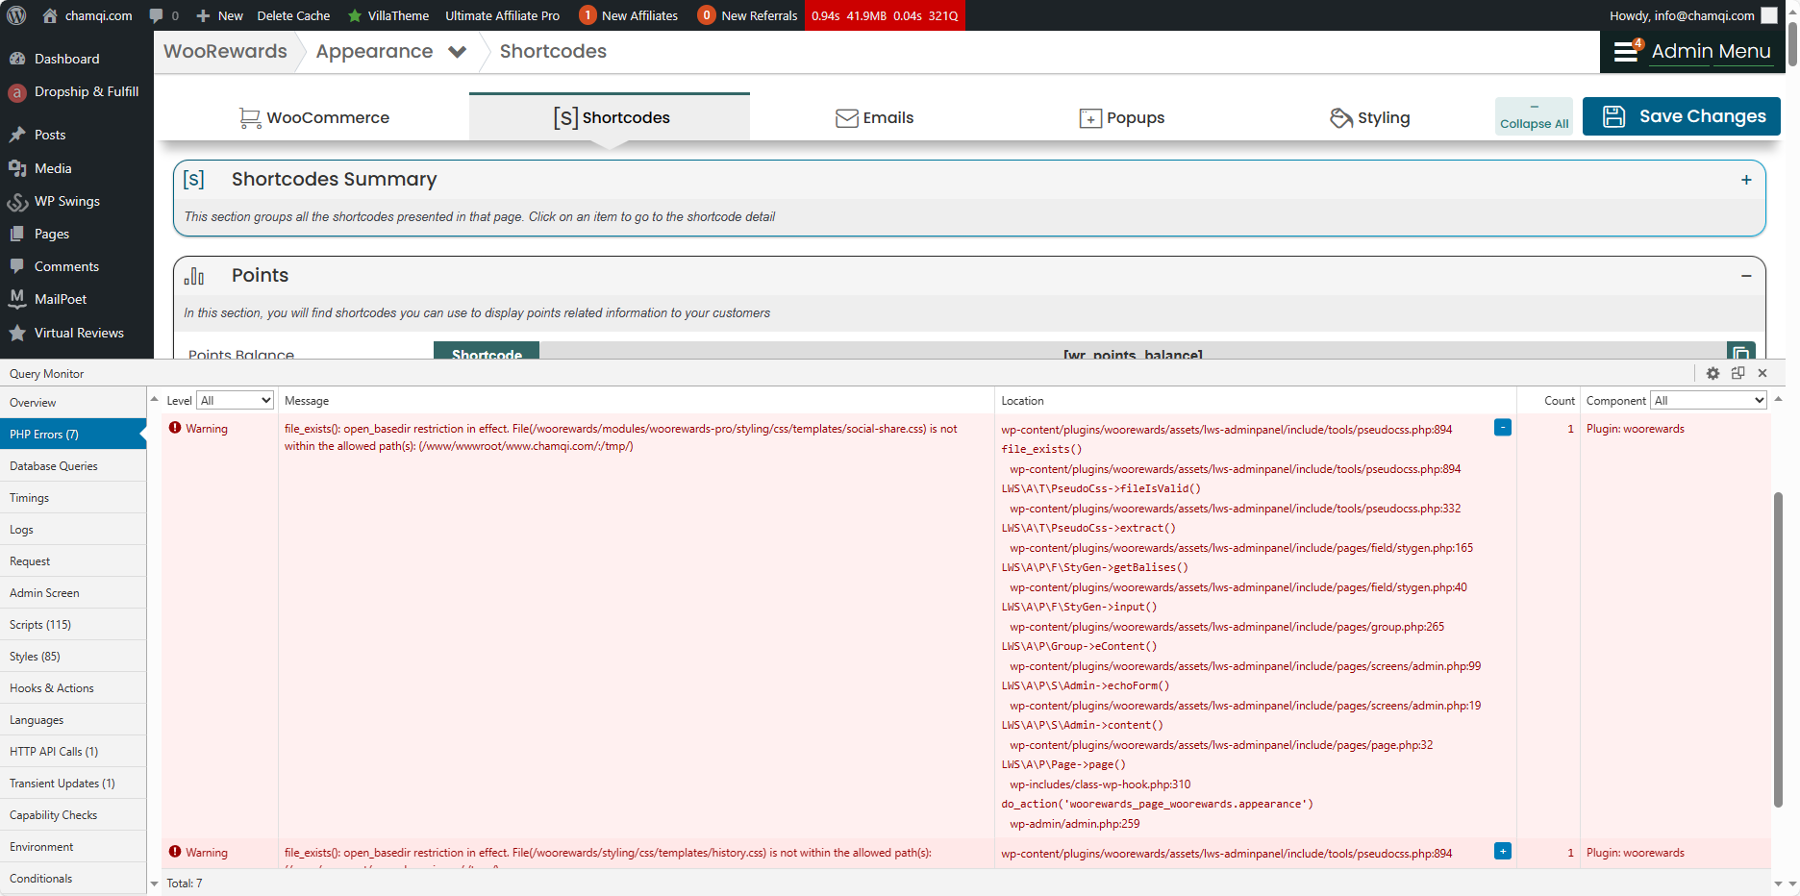Click the Shortcode label for Points Balance
Screen dimensions: 1800x896
pos(487,352)
